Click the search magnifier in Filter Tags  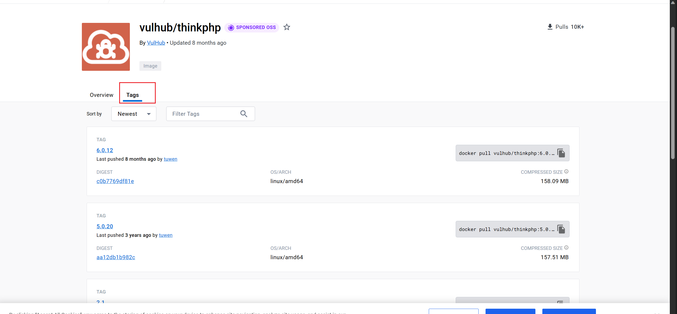coord(244,114)
